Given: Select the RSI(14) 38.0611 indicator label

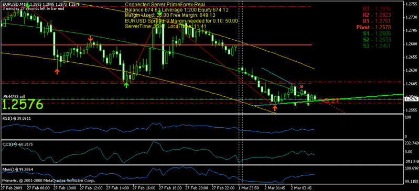Looking at the screenshot, I should coord(16,118).
